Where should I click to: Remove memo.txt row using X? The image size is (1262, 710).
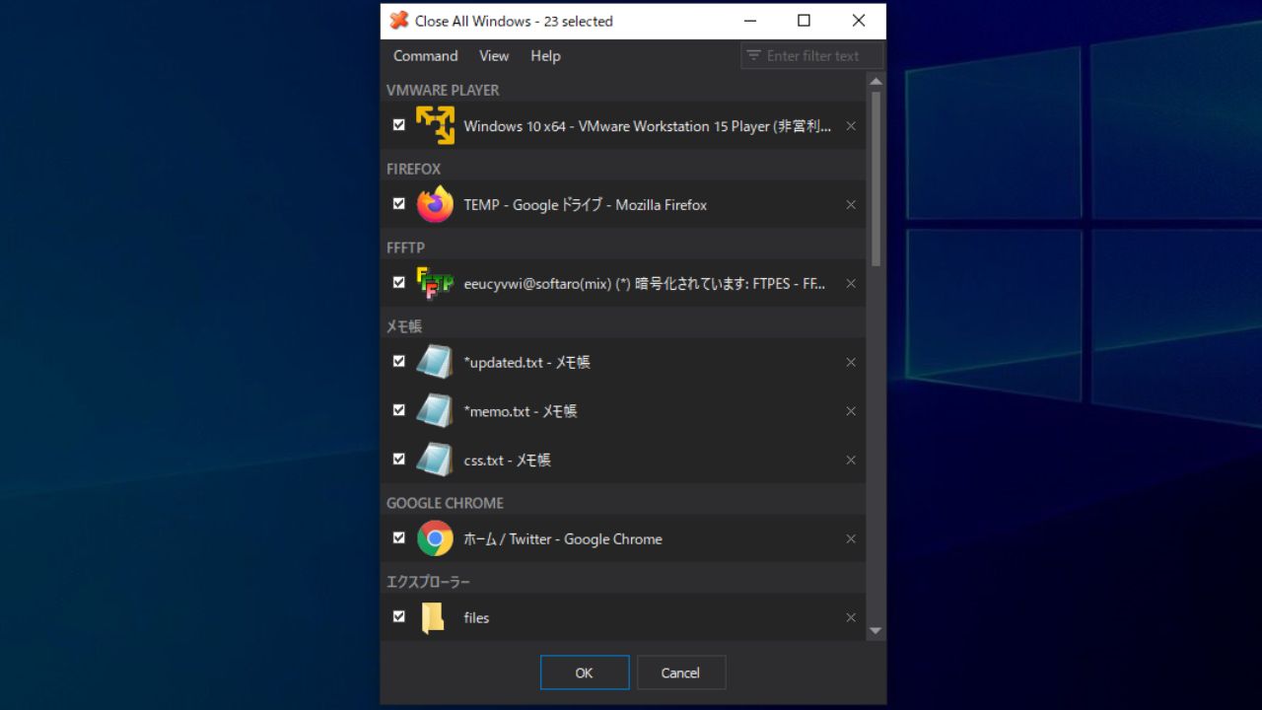851,411
